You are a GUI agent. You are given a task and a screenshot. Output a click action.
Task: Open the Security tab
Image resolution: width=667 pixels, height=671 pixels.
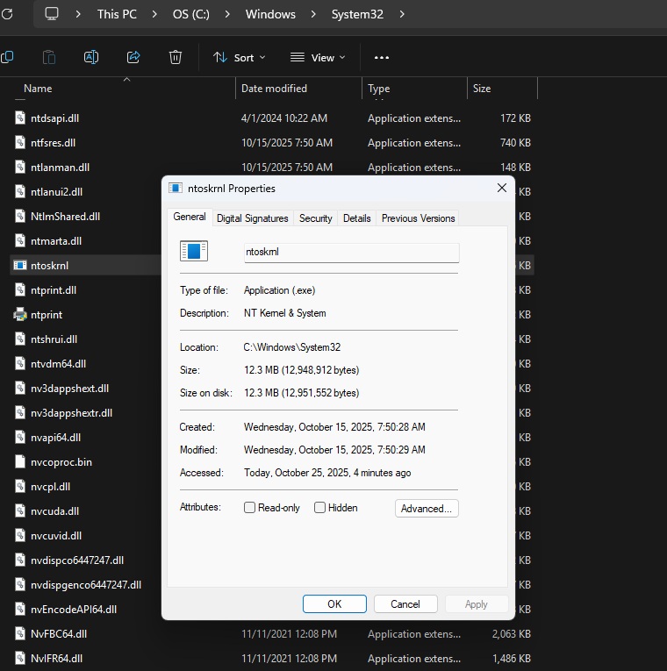click(x=315, y=218)
